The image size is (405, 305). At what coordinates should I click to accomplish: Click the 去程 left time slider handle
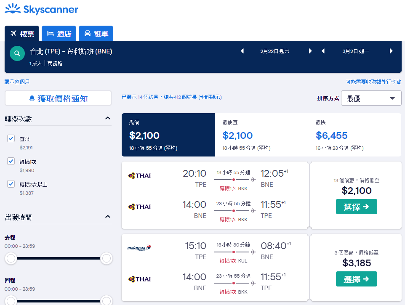coord(11,258)
